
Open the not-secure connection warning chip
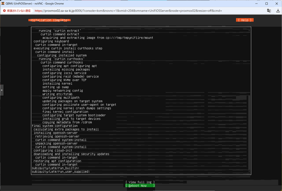tap(17, 11)
